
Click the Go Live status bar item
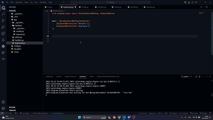point(194,113)
